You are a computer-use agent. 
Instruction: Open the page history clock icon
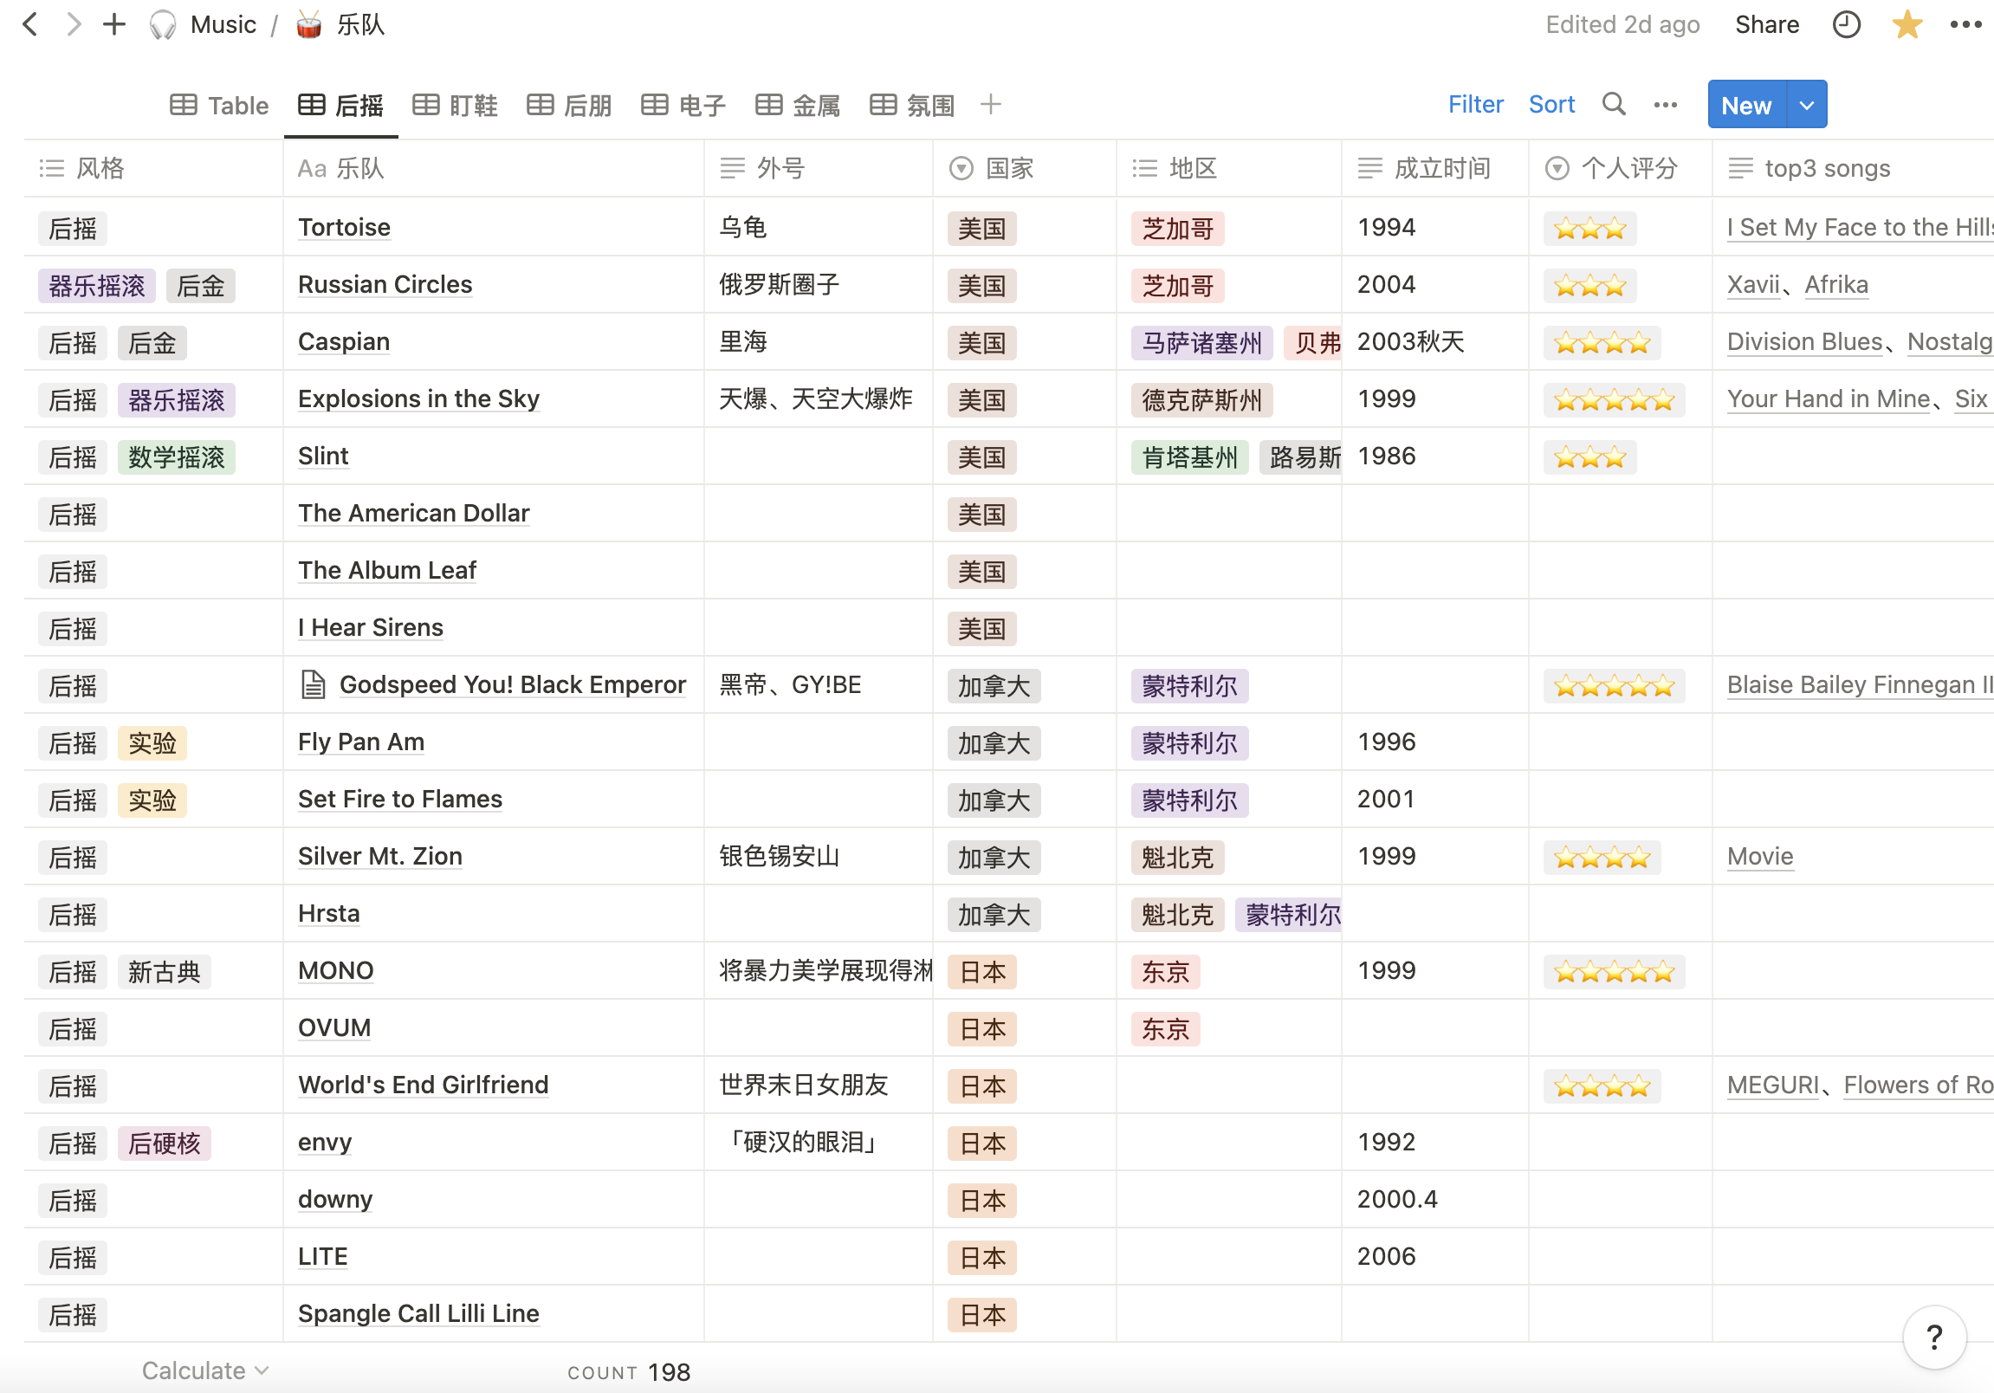(x=1847, y=24)
